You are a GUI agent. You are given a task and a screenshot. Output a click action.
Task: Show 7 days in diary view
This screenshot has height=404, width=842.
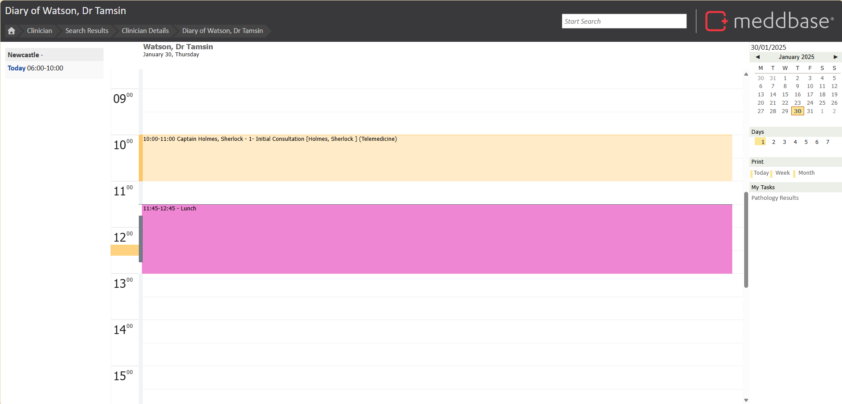827,142
